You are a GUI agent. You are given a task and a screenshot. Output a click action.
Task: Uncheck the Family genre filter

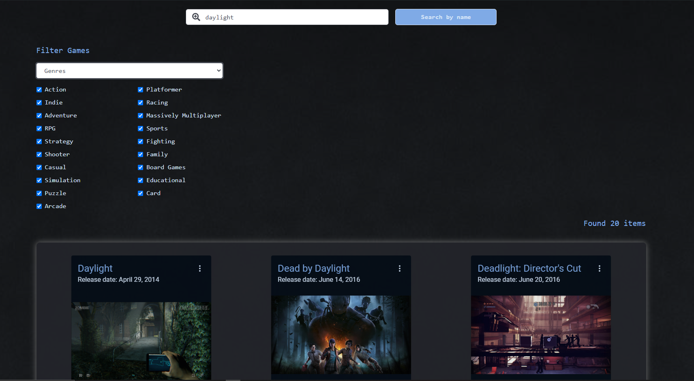141,155
